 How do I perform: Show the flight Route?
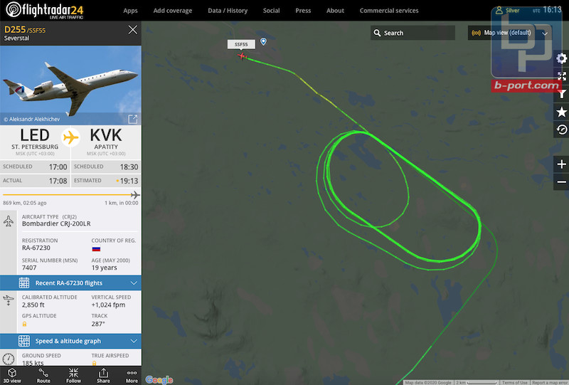[x=43, y=376]
